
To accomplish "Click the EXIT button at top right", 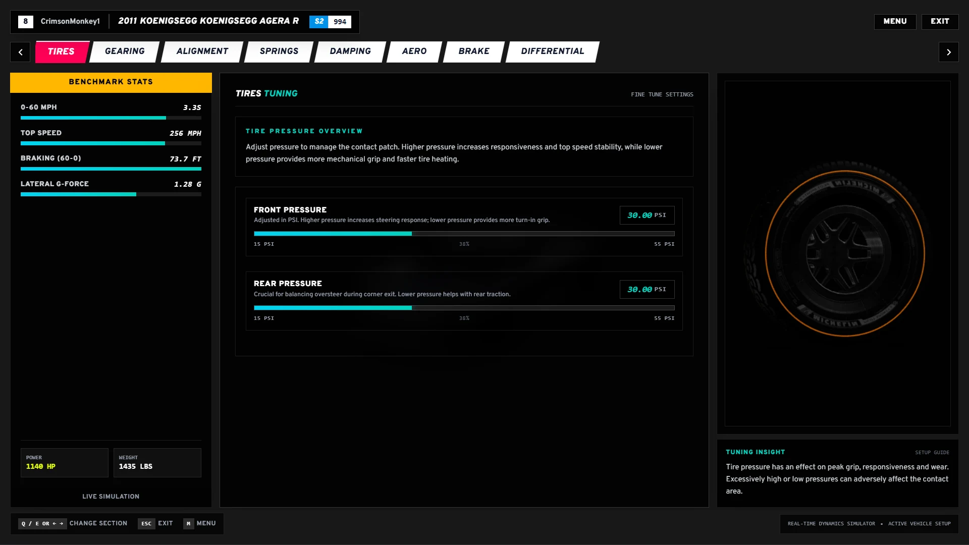I will click(x=940, y=21).
